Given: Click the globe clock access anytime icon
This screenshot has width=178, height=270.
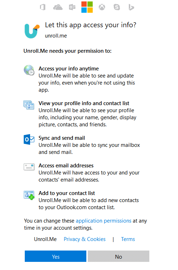Looking at the screenshot, I should click(x=29, y=70).
